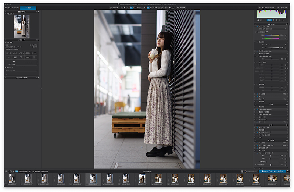Toggle unsharp mask correction in detail palette
294x192 pixels.
click(258, 153)
